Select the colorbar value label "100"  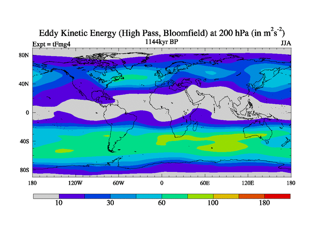[x=213, y=203]
